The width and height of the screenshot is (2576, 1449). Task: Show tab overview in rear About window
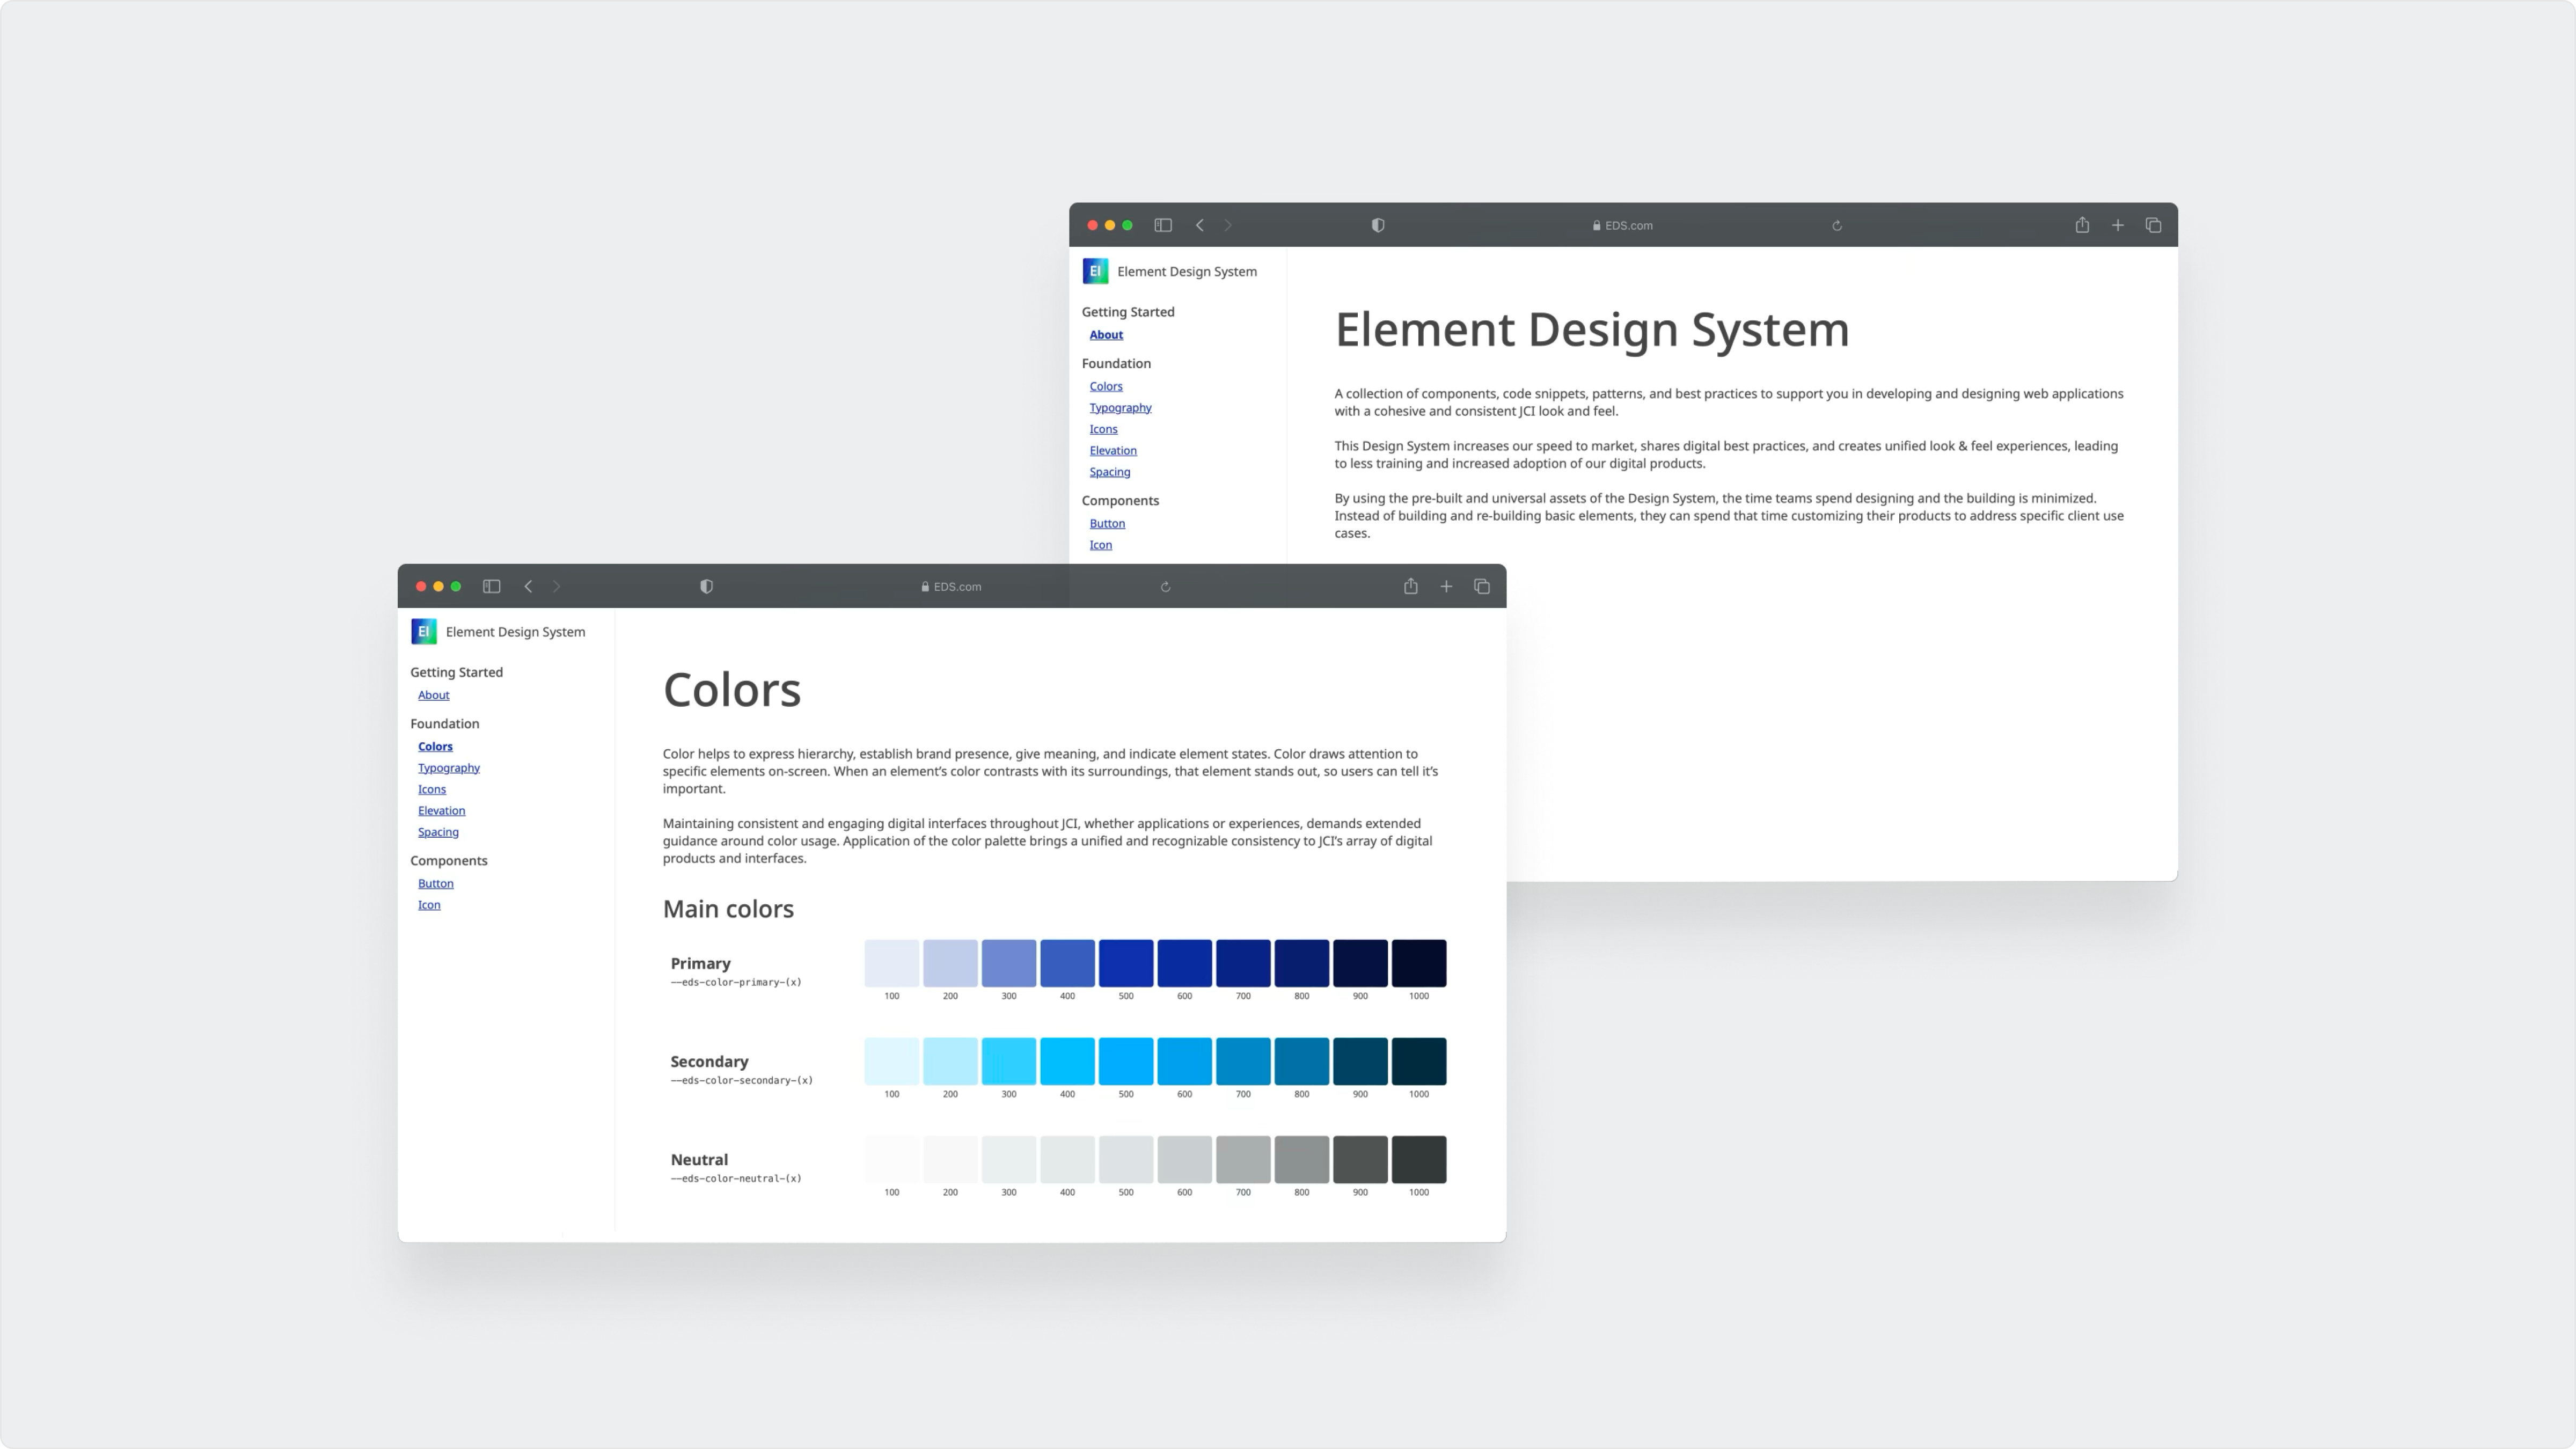click(2153, 225)
